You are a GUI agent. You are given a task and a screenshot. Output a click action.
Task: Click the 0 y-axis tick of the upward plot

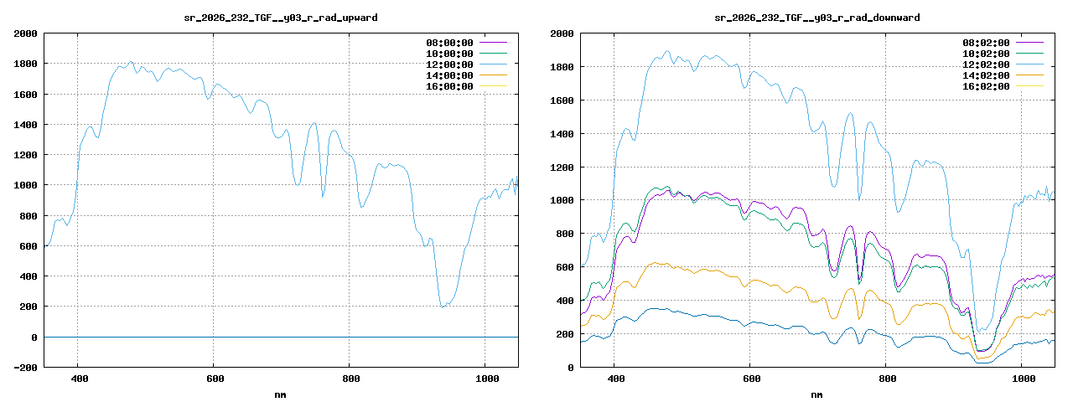34,338
